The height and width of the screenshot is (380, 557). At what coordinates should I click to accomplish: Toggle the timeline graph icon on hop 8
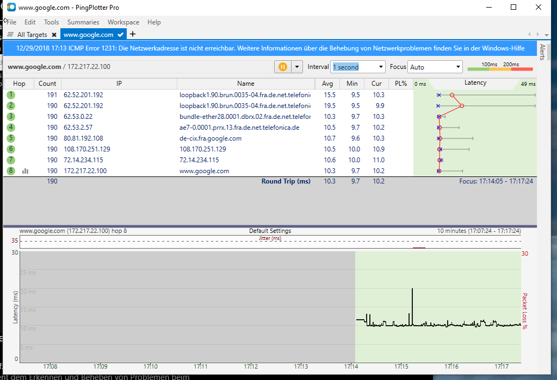(x=25, y=171)
